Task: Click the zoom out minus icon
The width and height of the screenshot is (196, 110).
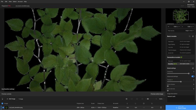Action: point(146,99)
